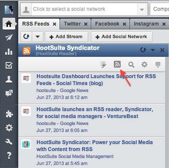Open Contacts person icon in sidebar
The width and height of the screenshot is (169, 168).
[9, 79]
